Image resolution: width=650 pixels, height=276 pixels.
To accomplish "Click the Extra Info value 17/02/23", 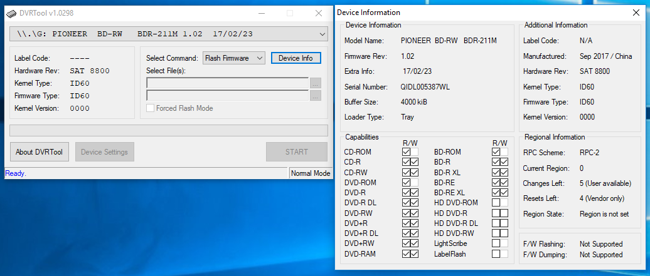I will pos(417,71).
